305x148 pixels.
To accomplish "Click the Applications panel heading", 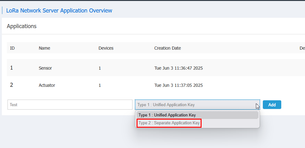I will pyautogui.click(x=22, y=26).
